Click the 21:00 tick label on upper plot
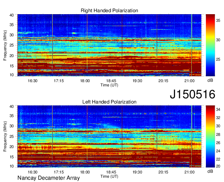This screenshot has height=182, width=224. click(189, 81)
